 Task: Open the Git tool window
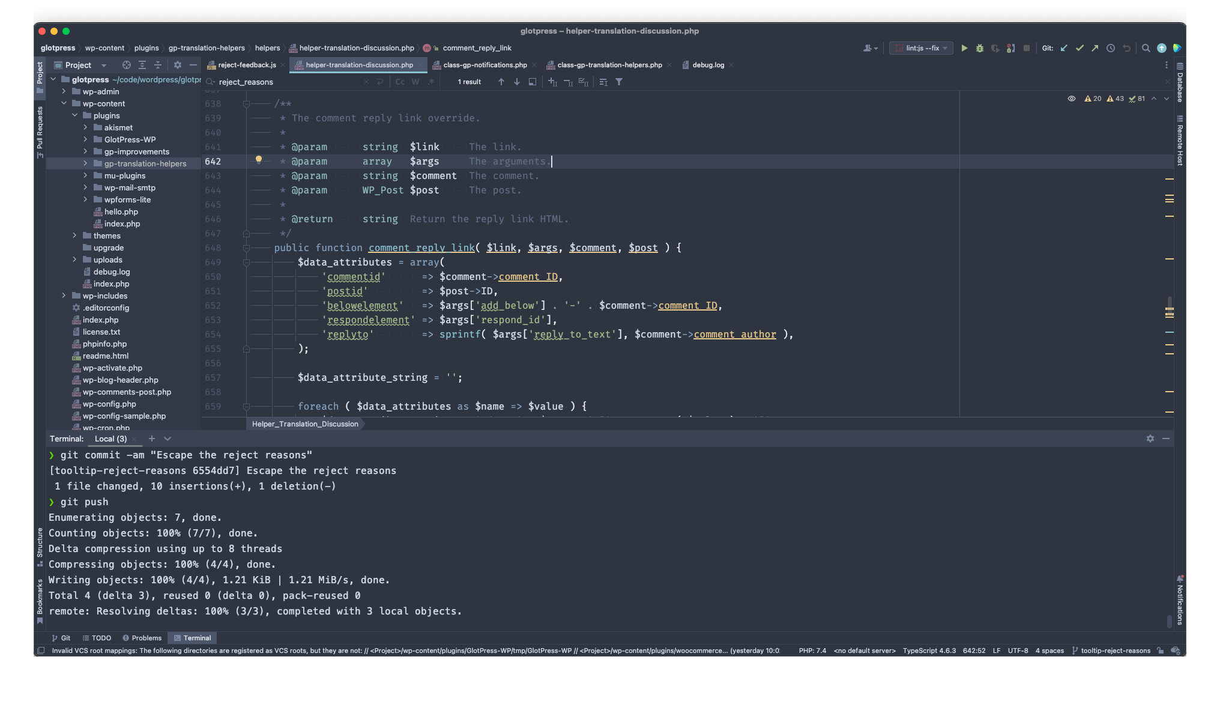point(61,638)
